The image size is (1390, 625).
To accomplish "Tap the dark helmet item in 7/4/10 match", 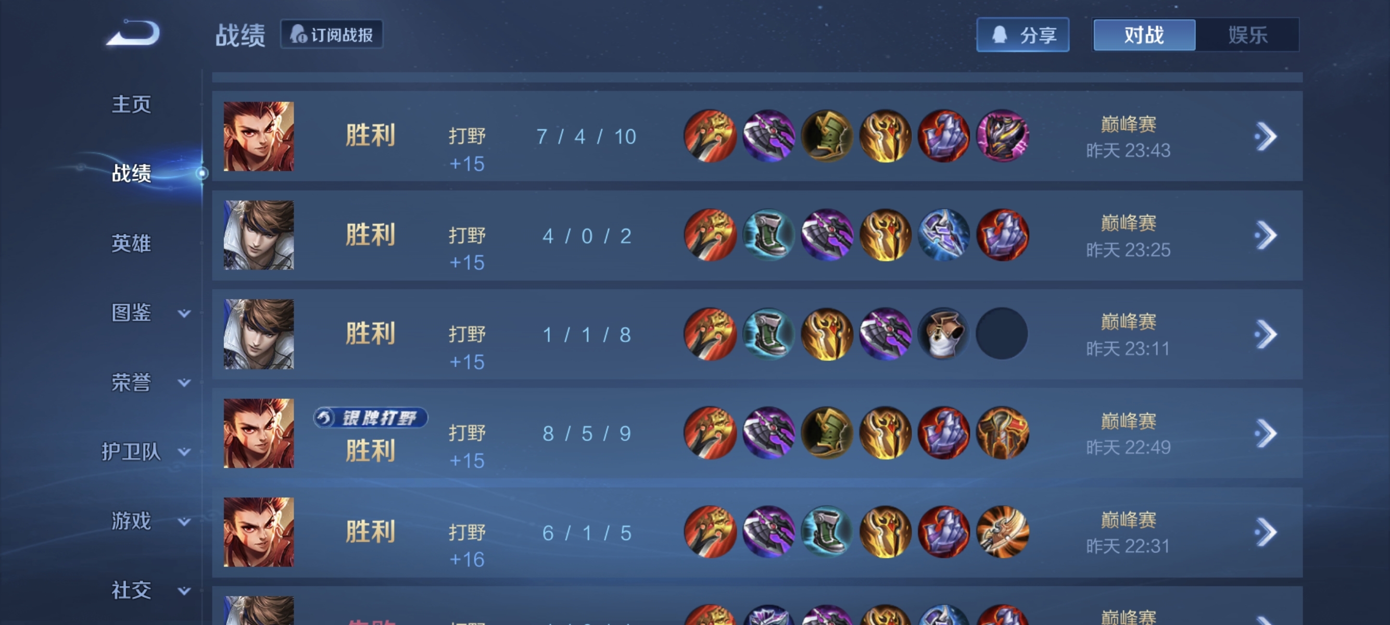I will tap(1002, 136).
